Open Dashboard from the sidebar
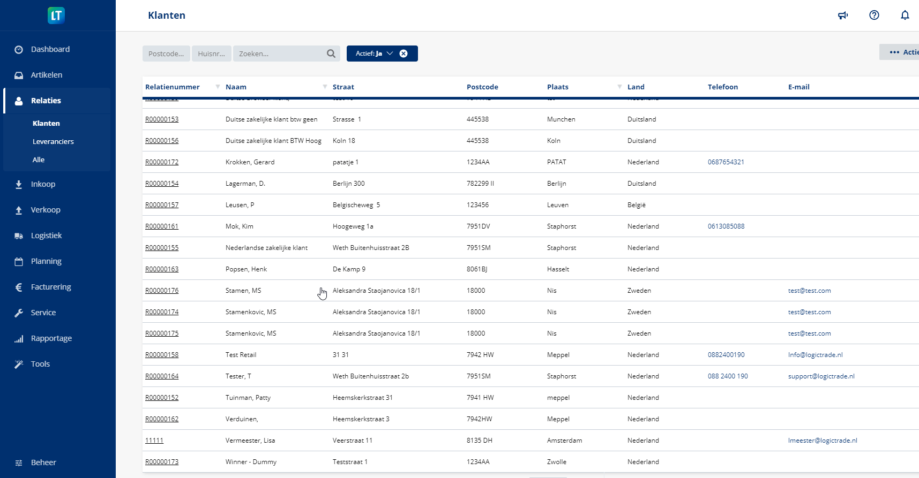Screen dimensions: 919x478 (50, 49)
